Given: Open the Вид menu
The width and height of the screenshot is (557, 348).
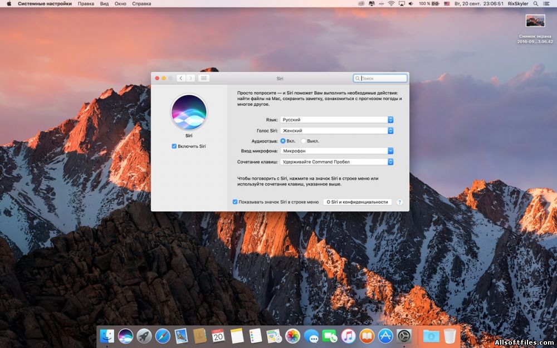Looking at the screenshot, I should [105, 3].
